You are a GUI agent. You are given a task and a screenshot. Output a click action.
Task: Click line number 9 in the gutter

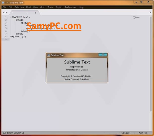pyautogui.click(x=6, y=39)
